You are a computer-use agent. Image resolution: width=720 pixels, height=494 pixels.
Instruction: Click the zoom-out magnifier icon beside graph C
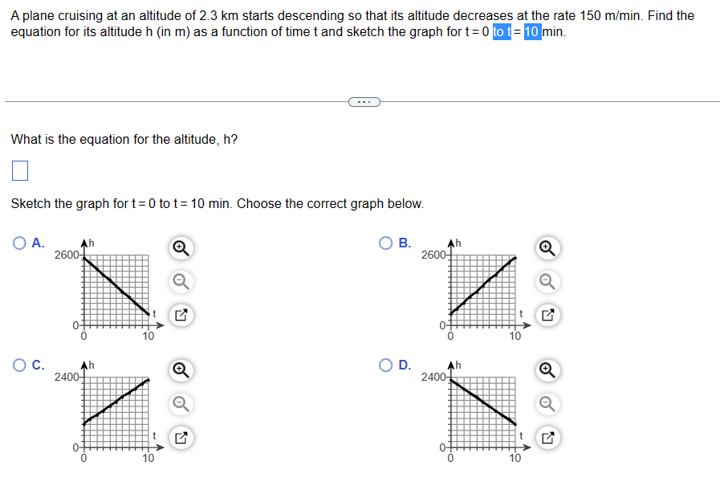pos(180,404)
